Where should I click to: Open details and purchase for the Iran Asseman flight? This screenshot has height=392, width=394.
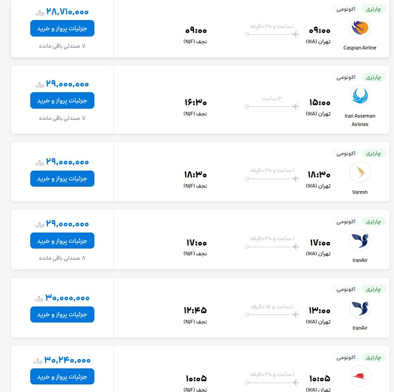[x=62, y=101]
